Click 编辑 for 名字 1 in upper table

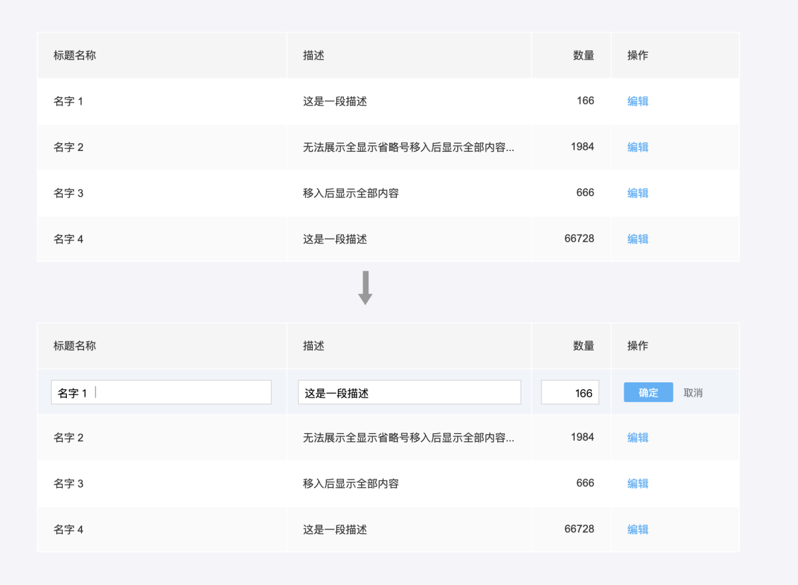638,101
